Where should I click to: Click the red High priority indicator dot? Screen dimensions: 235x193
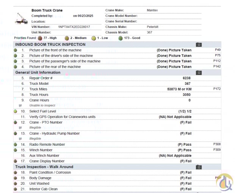point(40,38)
